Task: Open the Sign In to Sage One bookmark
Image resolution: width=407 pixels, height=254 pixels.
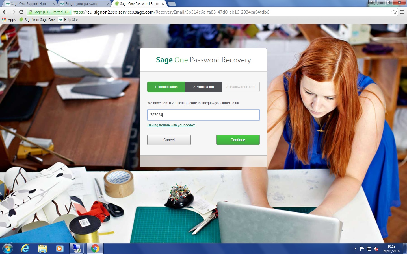Action: click(x=37, y=20)
